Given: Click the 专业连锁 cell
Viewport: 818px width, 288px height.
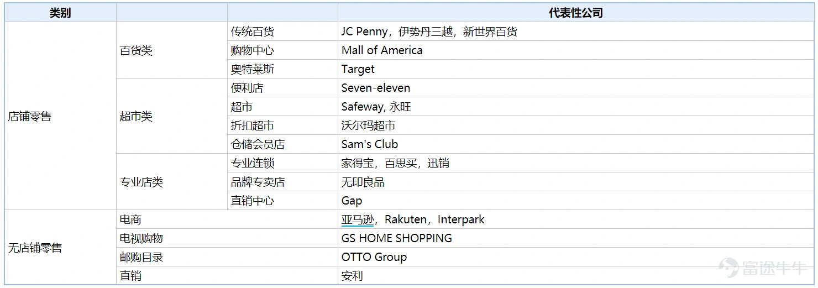Looking at the screenshot, I should coord(282,163).
